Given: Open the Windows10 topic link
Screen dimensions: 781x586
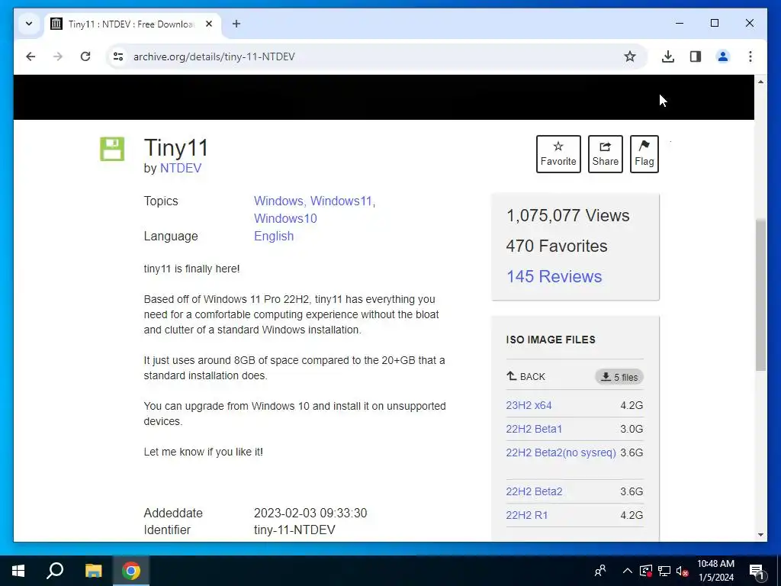Looking at the screenshot, I should tap(285, 218).
